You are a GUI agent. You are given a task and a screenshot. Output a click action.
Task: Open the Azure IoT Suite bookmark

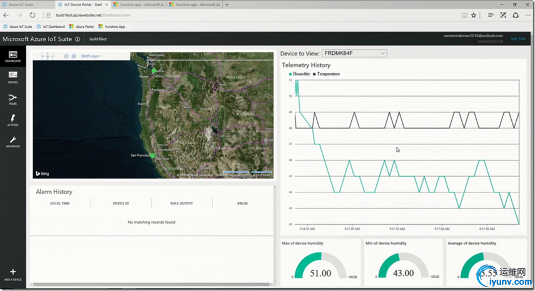(18, 27)
